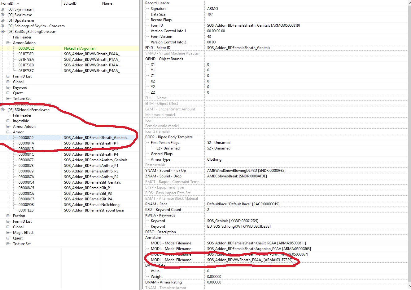Screen dimensions: 411x290
Task: Select armor record 05000877
Action: click(x=69, y=160)
